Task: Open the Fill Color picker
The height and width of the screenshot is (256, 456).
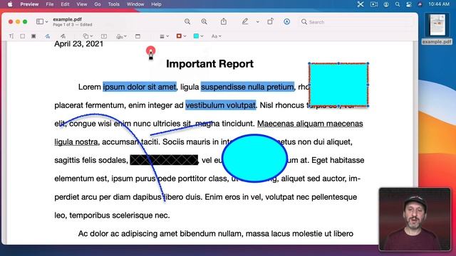Action: [198, 36]
